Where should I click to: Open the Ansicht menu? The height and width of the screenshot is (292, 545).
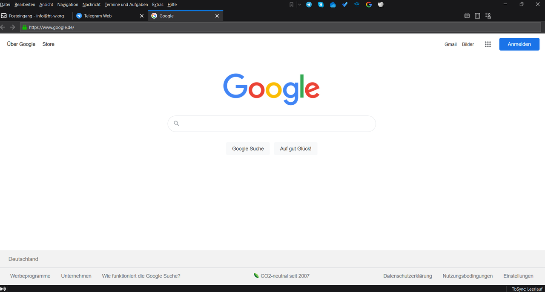[46, 5]
